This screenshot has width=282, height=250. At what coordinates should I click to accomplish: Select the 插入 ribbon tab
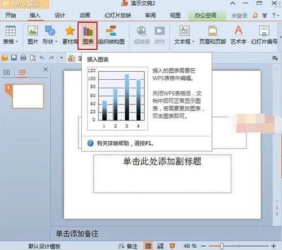tap(35, 15)
